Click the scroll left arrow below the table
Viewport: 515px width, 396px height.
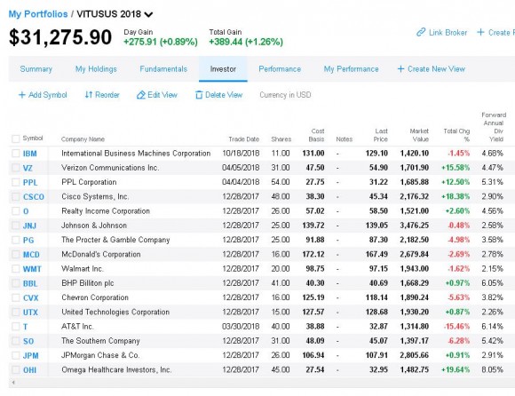[13, 383]
